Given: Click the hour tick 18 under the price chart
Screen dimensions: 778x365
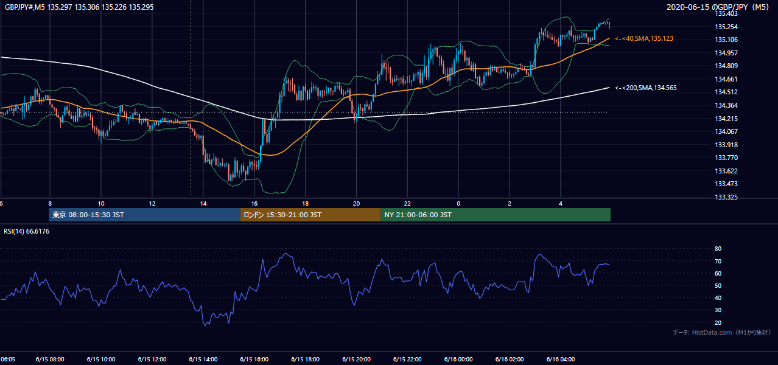Looking at the screenshot, I should [x=306, y=203].
